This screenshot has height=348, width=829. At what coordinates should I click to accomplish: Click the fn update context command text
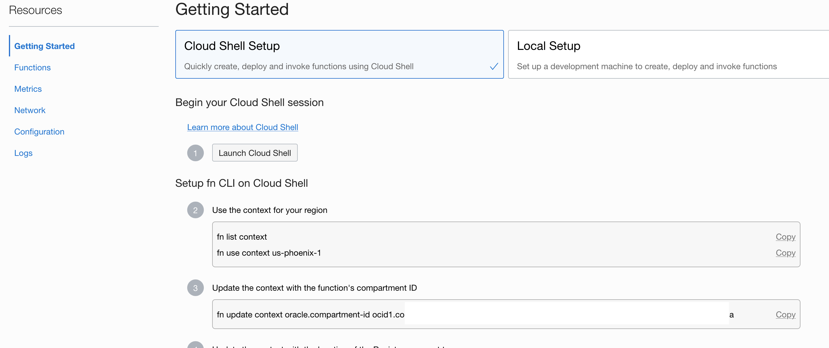310,314
